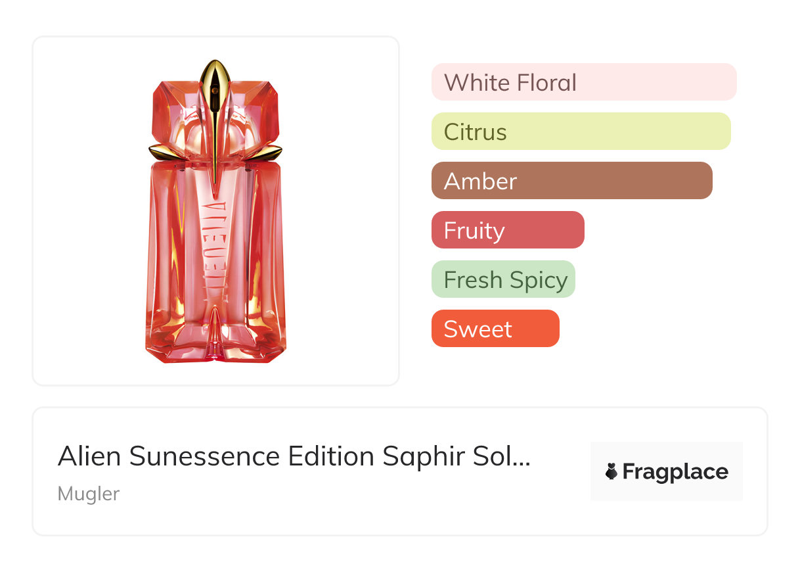Click the vertical engraved lettering on bottle
This screenshot has height=568, width=800.
215,243
